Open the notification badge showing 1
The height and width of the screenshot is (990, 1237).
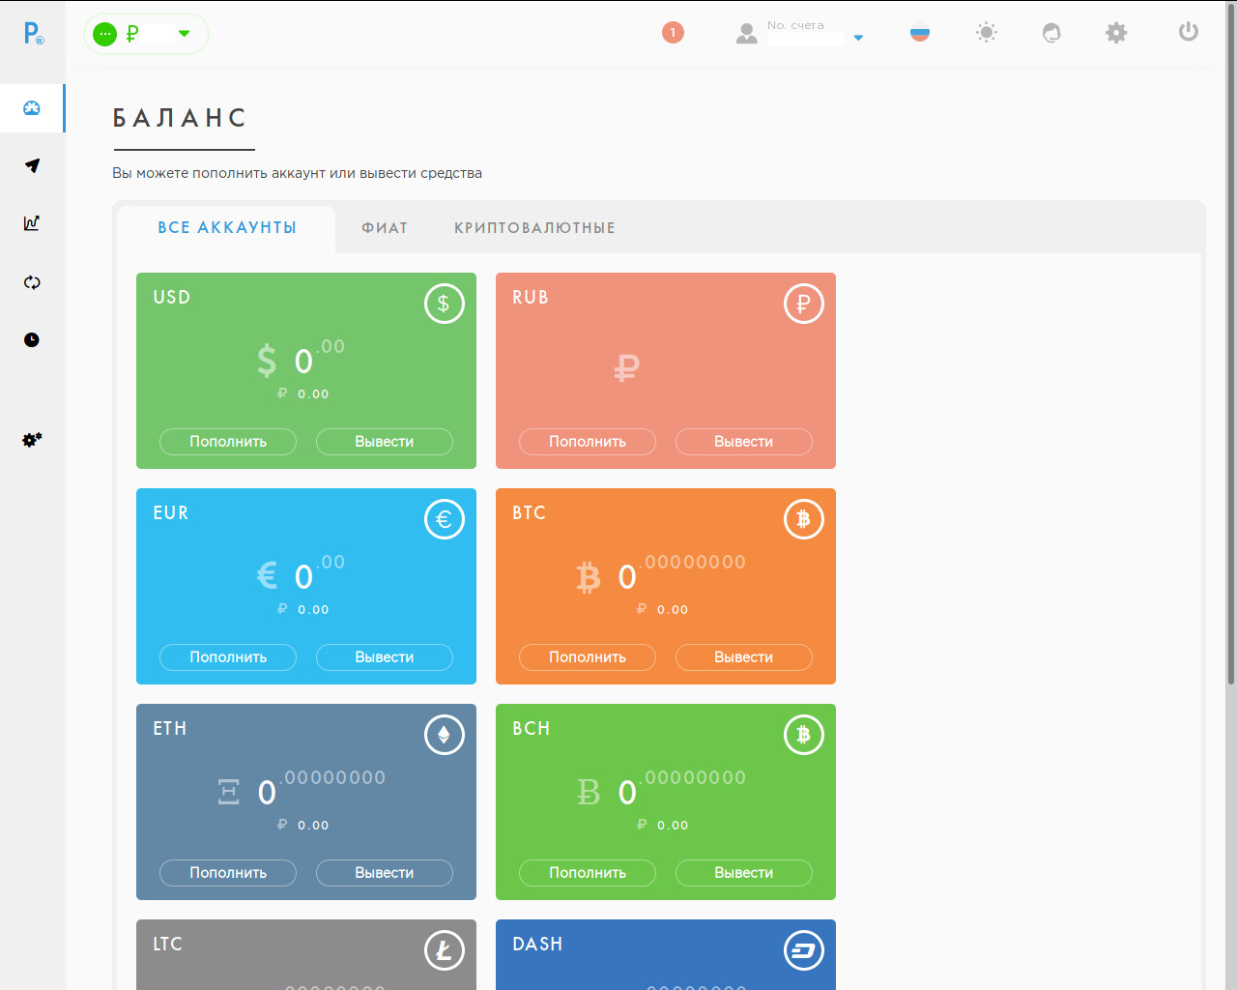point(673,33)
